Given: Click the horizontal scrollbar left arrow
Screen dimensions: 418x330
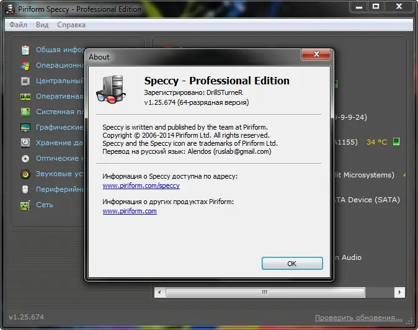Looking at the screenshot, I should (x=159, y=292).
